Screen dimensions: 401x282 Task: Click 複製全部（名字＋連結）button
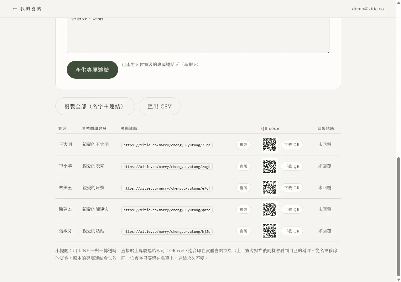tap(95, 106)
